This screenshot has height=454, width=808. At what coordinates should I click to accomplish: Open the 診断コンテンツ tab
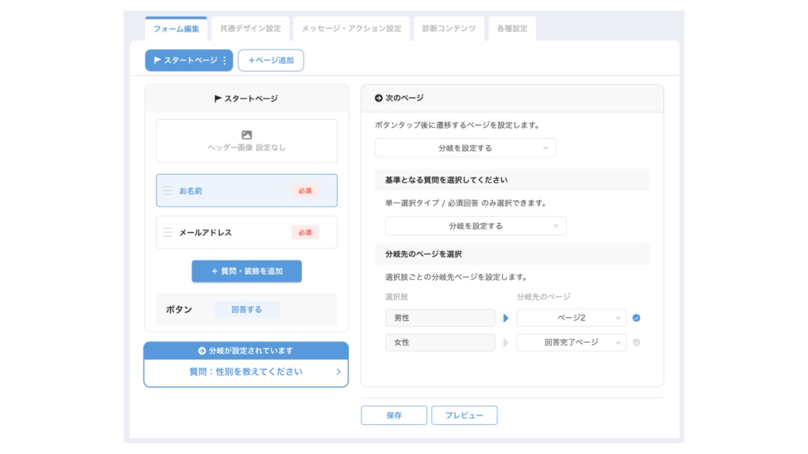click(x=449, y=28)
